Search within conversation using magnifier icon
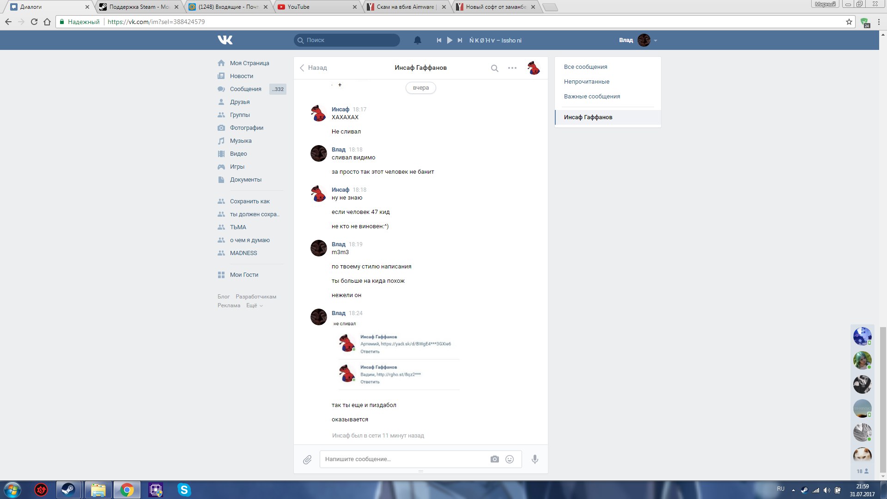Image resolution: width=887 pixels, height=499 pixels. coord(494,68)
